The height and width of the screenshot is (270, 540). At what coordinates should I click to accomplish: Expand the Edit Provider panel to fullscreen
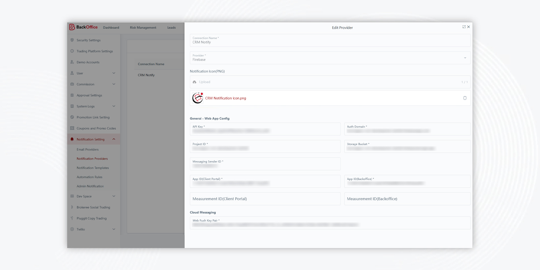click(464, 27)
